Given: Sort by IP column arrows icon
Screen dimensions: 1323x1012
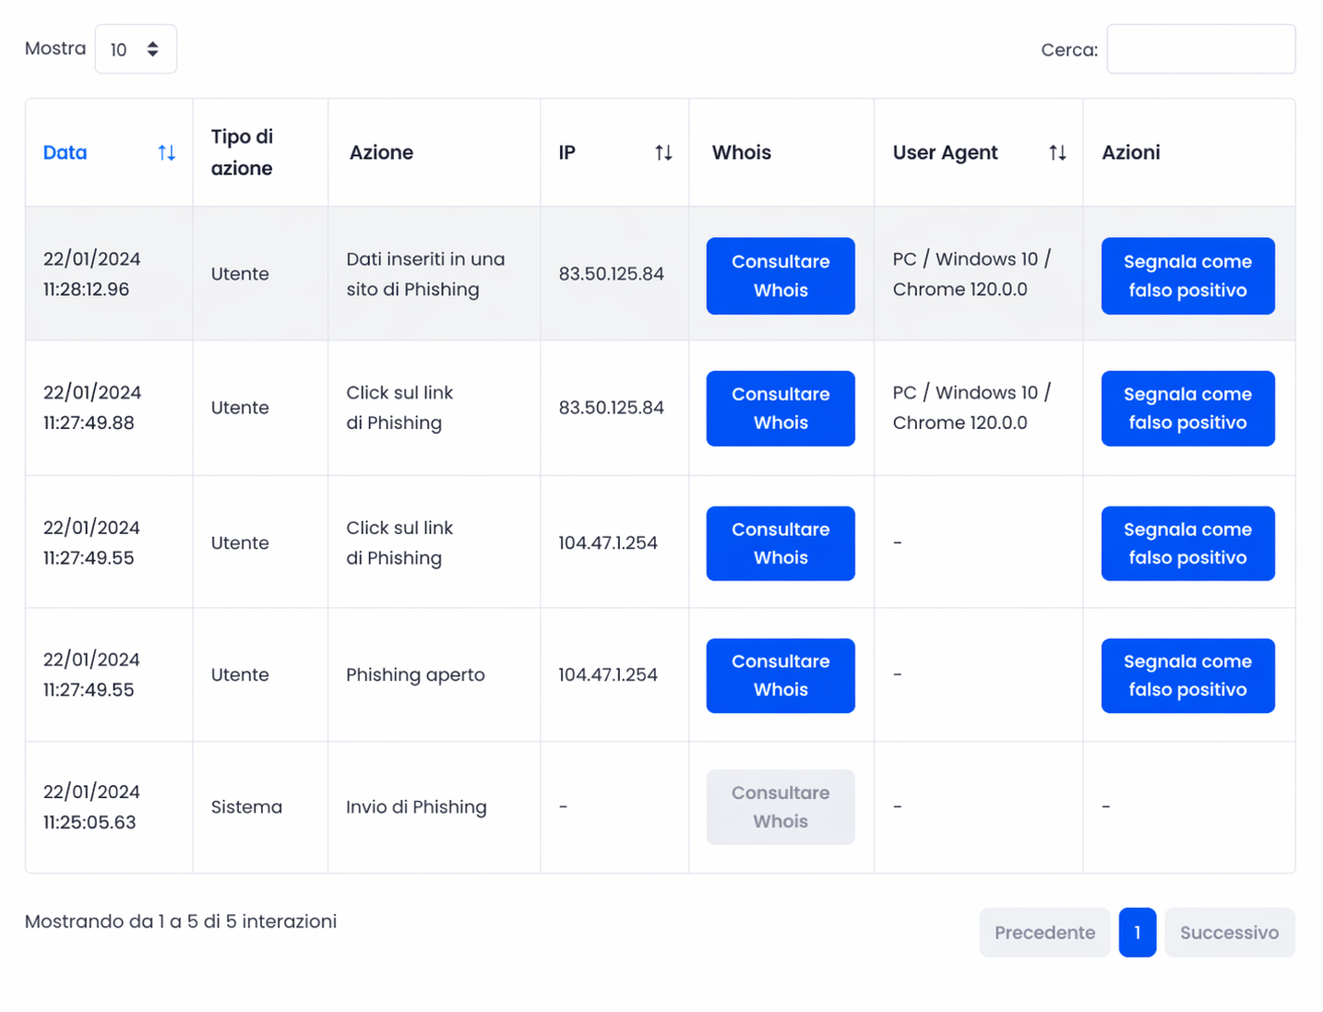Looking at the screenshot, I should click(663, 153).
